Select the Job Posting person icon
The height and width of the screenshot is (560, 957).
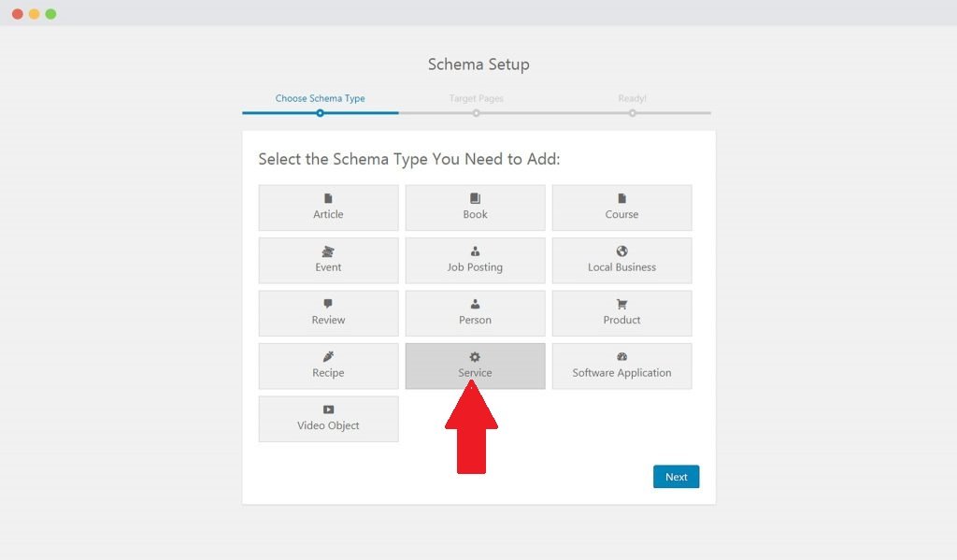point(475,251)
